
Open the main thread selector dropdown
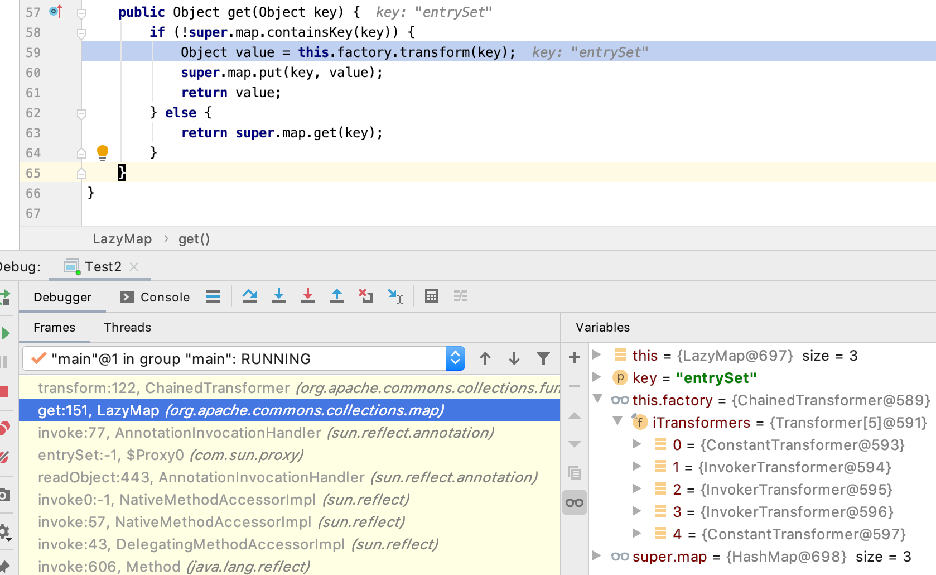pos(456,358)
